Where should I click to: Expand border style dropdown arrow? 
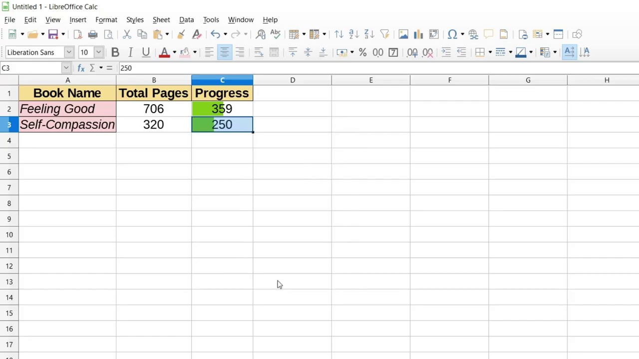pos(510,52)
